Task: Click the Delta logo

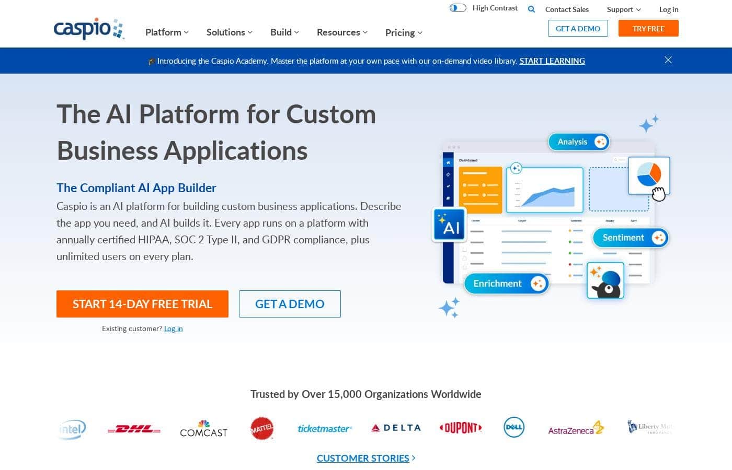Action: click(x=396, y=428)
